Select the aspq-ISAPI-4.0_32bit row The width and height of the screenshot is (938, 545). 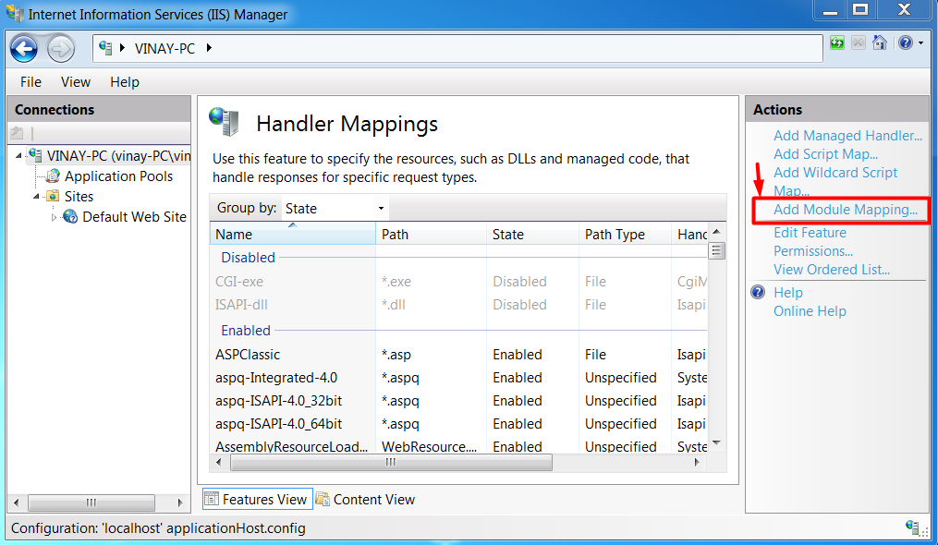[x=458, y=400]
